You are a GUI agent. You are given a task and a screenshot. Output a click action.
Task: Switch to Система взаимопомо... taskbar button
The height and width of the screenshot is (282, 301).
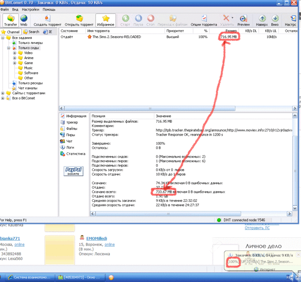click(29, 277)
